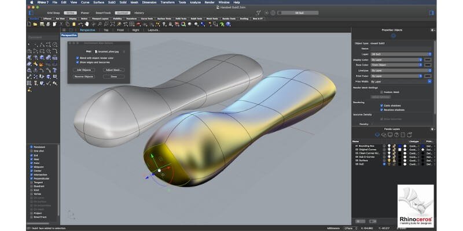Image resolution: width=463 pixels, height=231 pixels.
Task: Click the selection filter funnel icon
Action: (258, 13)
